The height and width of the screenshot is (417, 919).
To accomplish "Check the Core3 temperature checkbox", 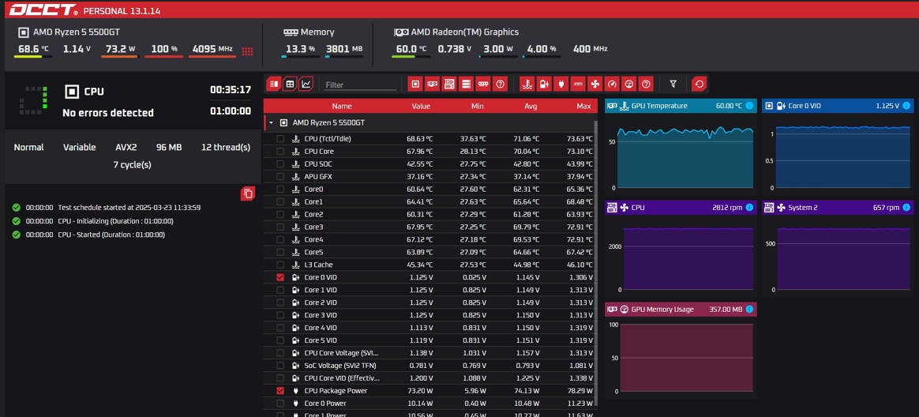I will click(280, 227).
